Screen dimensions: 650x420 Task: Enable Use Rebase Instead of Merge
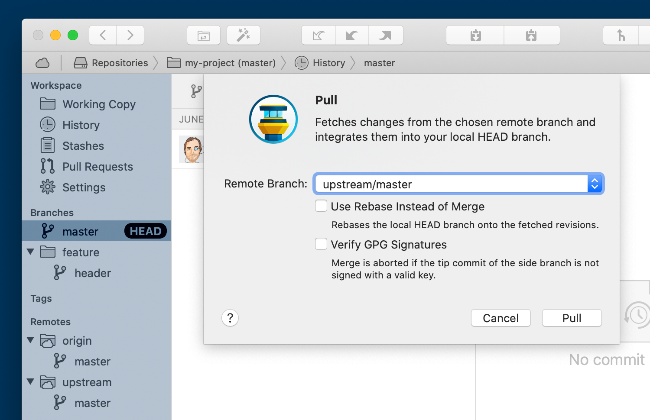click(321, 206)
